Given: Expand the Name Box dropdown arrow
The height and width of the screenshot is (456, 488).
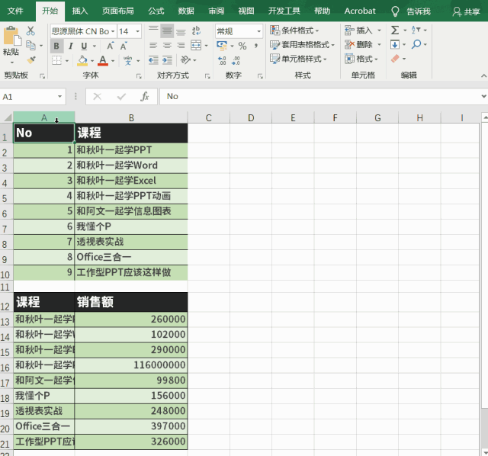Looking at the screenshot, I should pyautogui.click(x=59, y=97).
